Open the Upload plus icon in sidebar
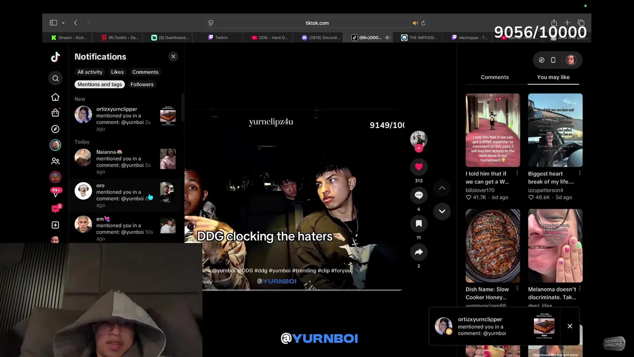The width and height of the screenshot is (634, 357). point(55,225)
